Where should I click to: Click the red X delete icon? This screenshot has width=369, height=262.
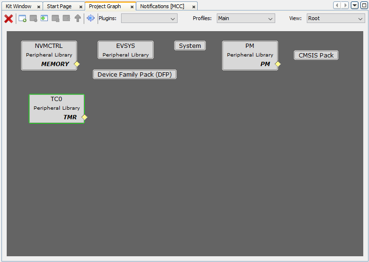point(8,19)
